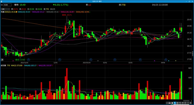Image resolution: width=194 pixels, height=105 pixels.
Task: Click the monthly 月 marker near 04/06
Action: [166, 60]
